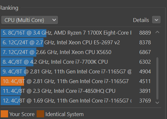Viewport: 167px width, 119px height.
Task: Click scroll up arrow in ranking list
Action: coord(157,32)
